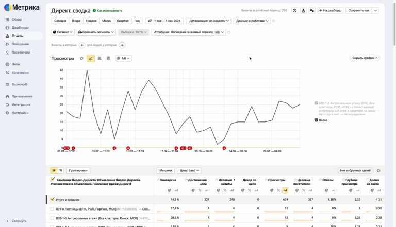
Task: Check the 001-6 Лестницы campaign row
Action: [x=52, y=209]
